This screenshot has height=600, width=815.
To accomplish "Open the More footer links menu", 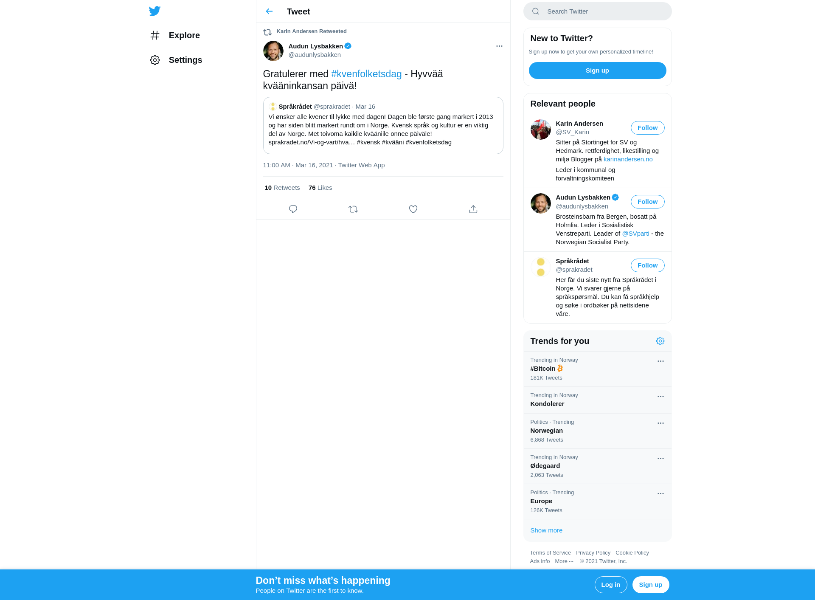I will (564, 561).
